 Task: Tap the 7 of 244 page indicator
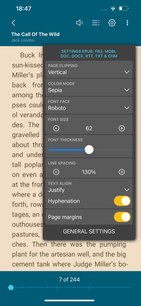[x=69, y=279]
